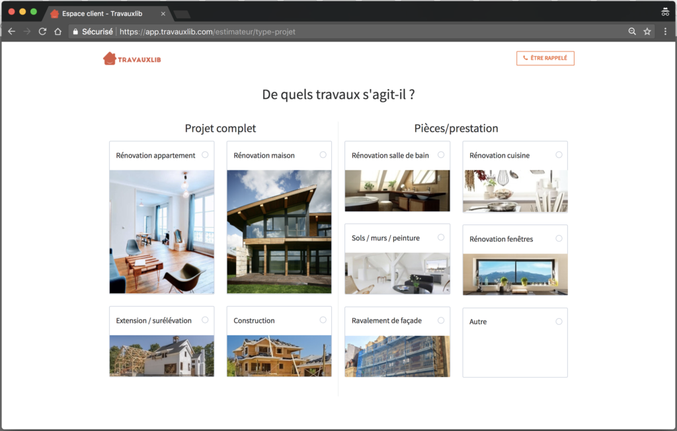Reload the page with the refresh icon
677x431 pixels.
pyautogui.click(x=42, y=32)
